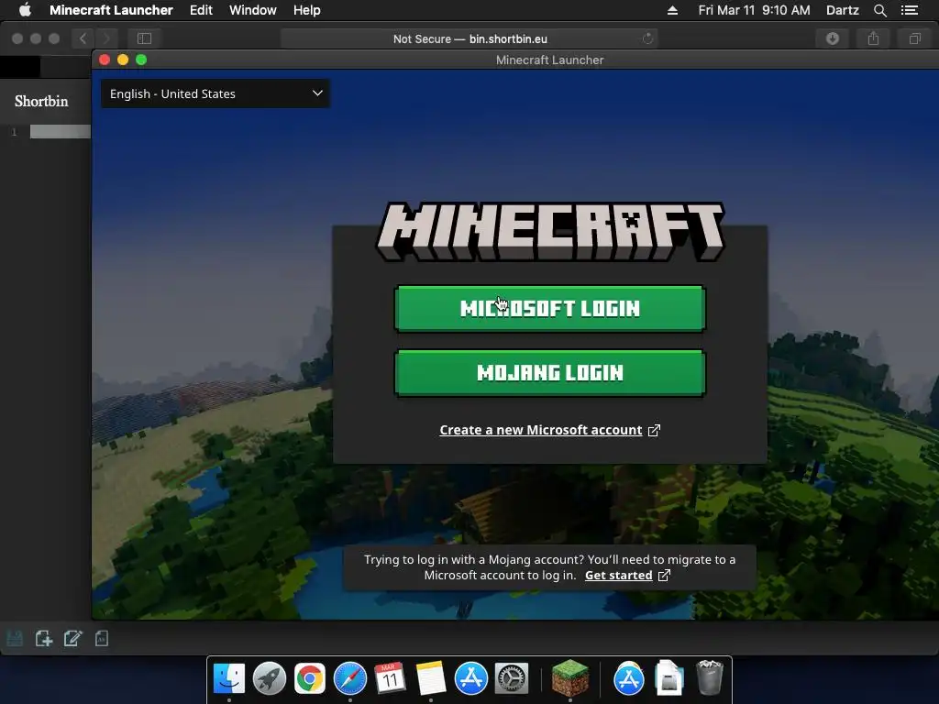This screenshot has height=704, width=939.
Task: Click the Get started migration link
Action: pos(619,576)
